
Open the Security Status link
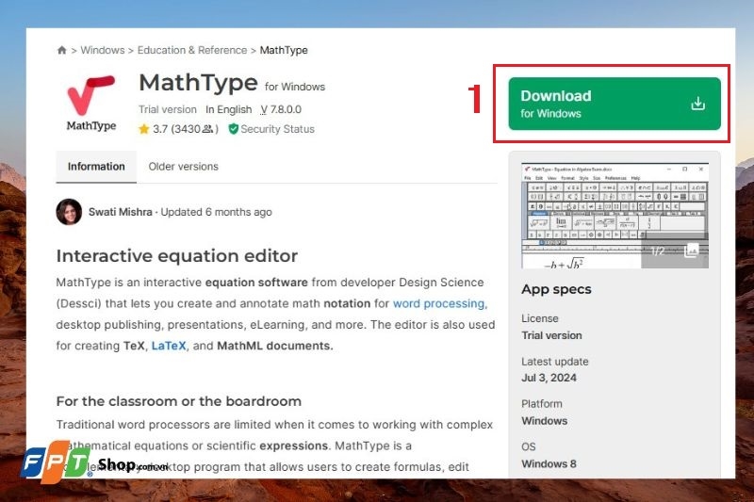277,129
